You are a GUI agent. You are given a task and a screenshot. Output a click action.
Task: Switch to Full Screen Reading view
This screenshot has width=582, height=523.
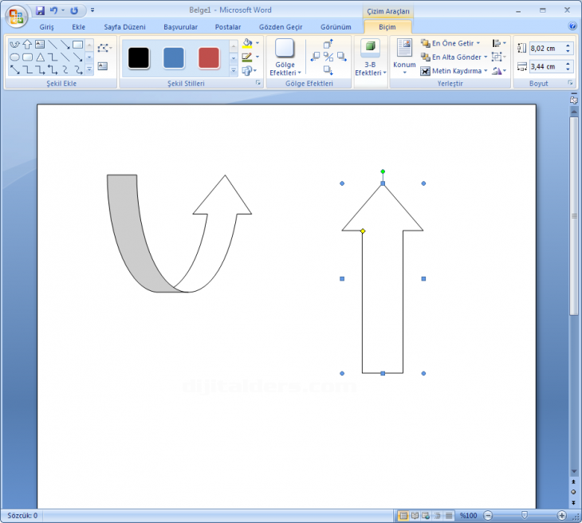[x=415, y=516]
